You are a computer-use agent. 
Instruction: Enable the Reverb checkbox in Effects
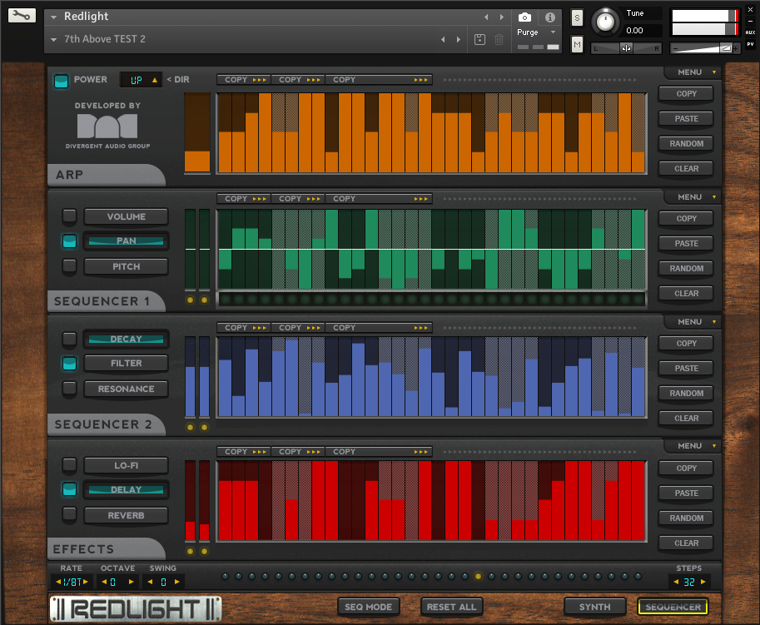tap(69, 514)
